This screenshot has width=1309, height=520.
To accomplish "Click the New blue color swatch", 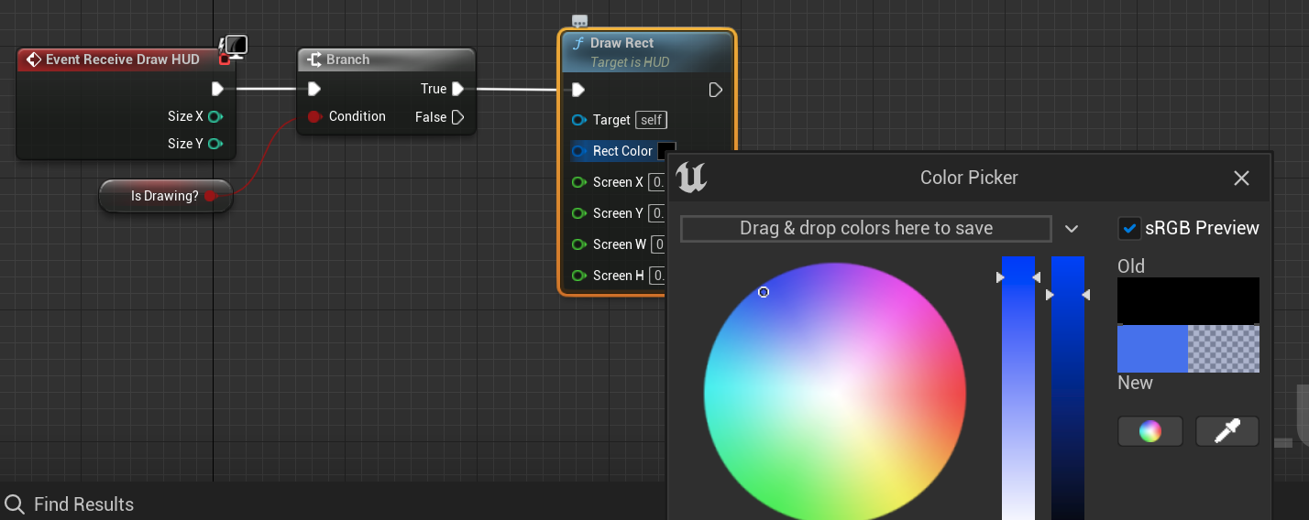I will tap(1152, 349).
